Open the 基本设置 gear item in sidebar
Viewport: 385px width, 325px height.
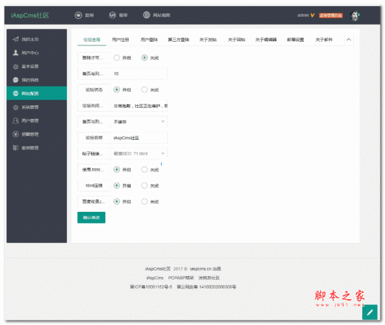[36, 66]
